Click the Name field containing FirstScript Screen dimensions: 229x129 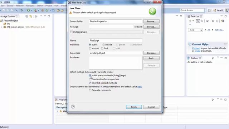[x=115, y=40]
